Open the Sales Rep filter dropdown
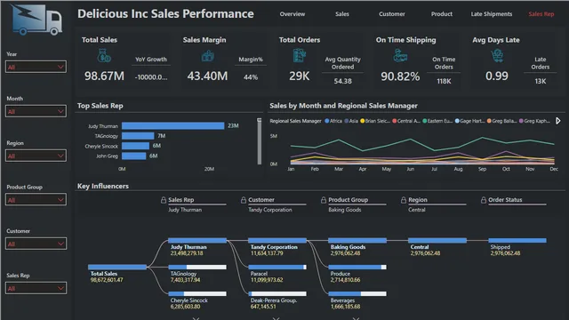This screenshot has width=569, height=320. [36, 288]
